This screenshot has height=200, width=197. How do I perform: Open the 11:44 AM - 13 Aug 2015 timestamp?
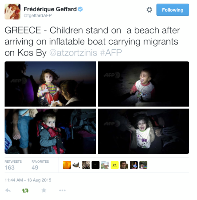[x=28, y=180]
